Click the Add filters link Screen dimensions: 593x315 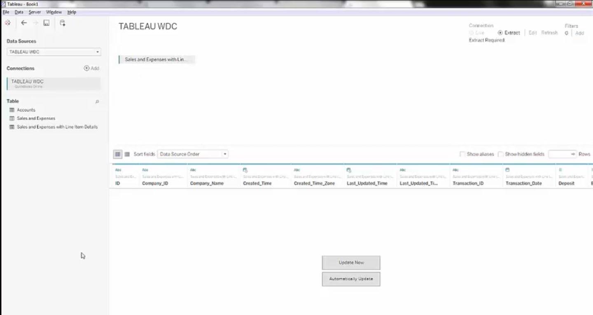click(579, 33)
